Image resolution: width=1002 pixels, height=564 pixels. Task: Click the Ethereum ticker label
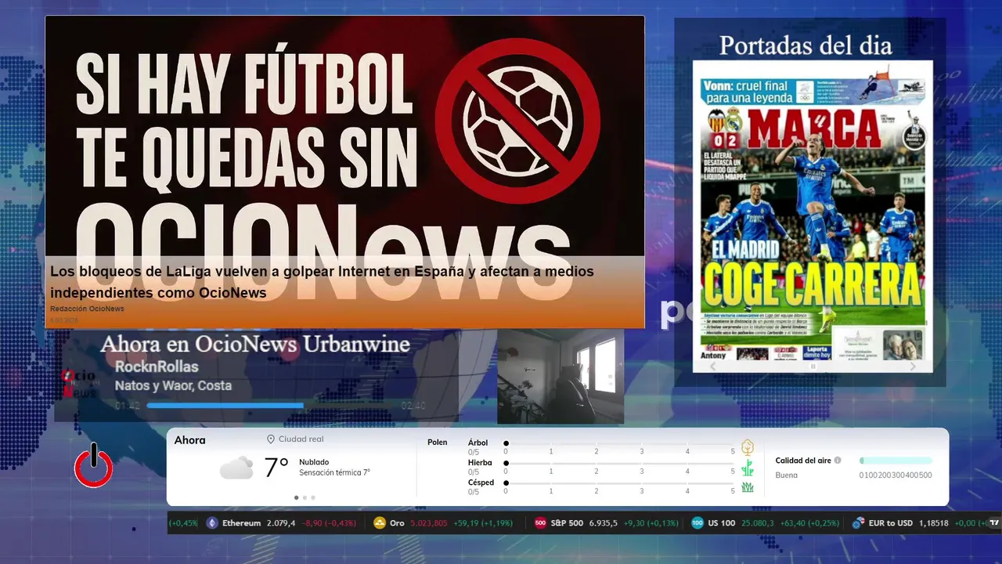click(241, 523)
